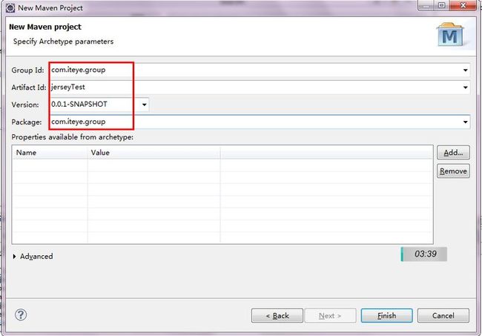This screenshot has height=336, width=482.
Task: Cancel the New Maven Project dialog
Action: pos(443,316)
